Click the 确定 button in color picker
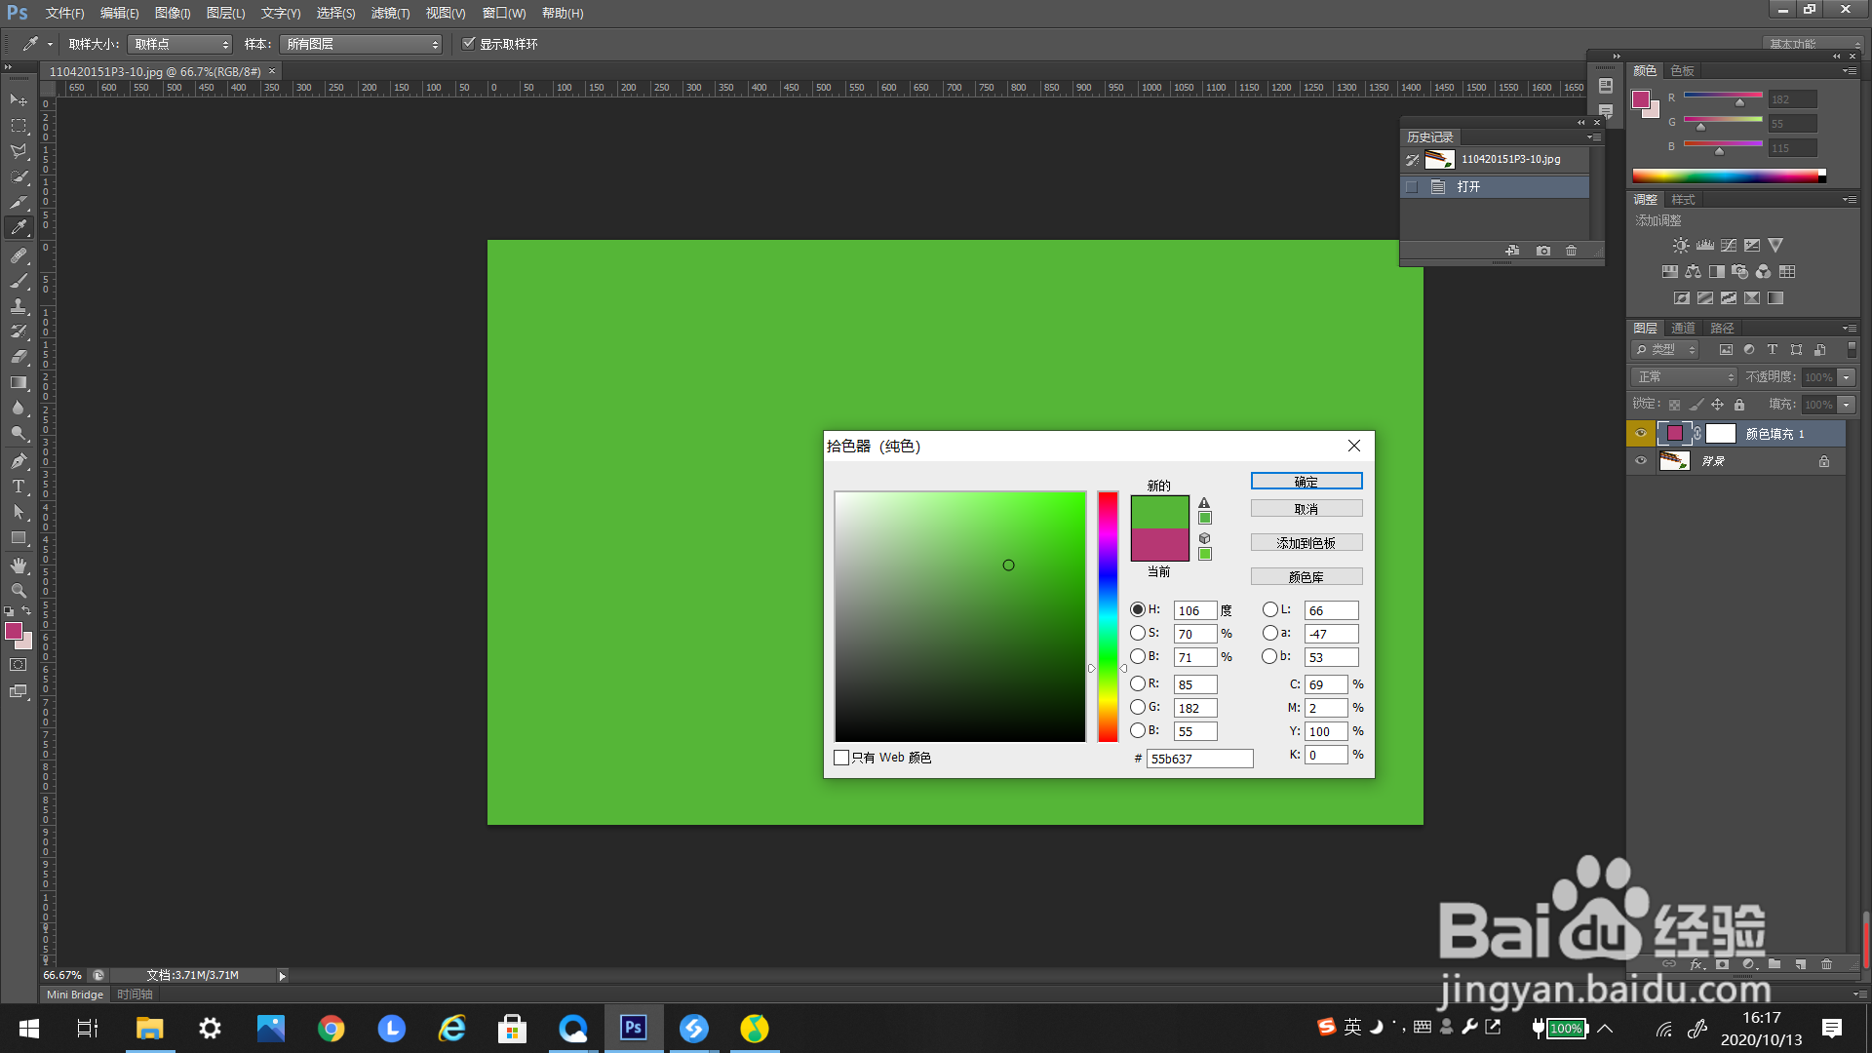 tap(1306, 482)
